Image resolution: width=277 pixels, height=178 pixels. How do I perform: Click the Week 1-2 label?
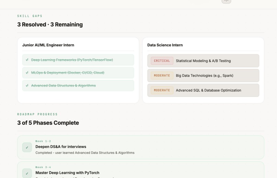point(43,141)
